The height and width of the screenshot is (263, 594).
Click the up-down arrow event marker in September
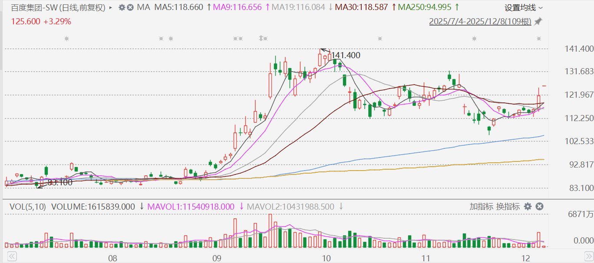[262, 39]
